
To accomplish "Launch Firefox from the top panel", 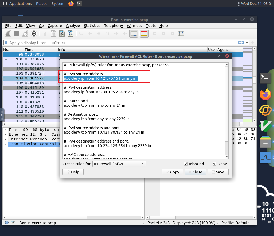I will coord(71,3).
